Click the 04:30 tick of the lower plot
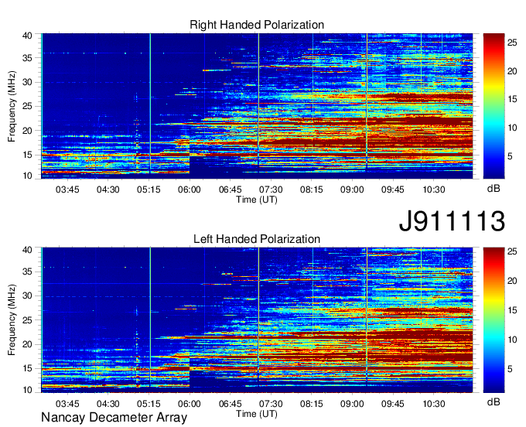Viewport: 526px width, 427px height. click(x=108, y=404)
